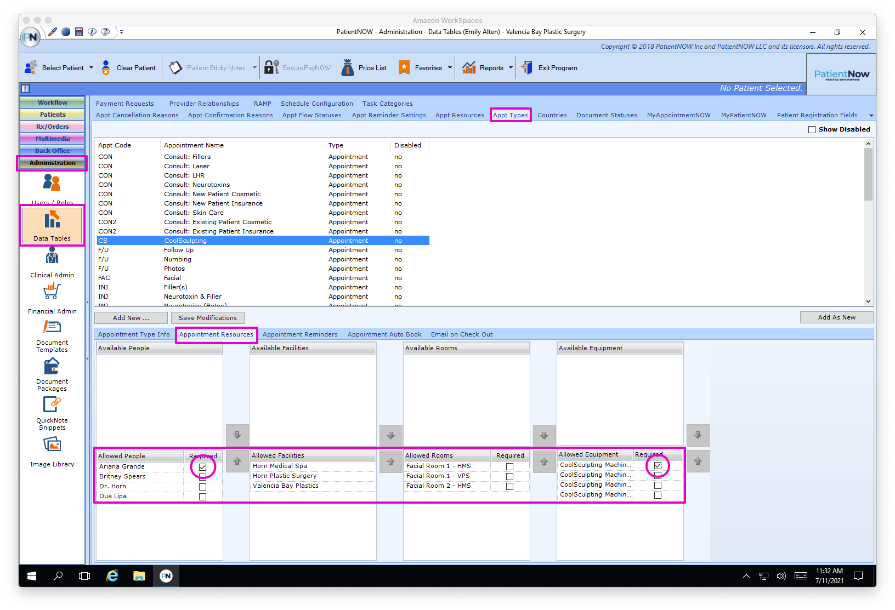Toggle Required for Facial Room 1 - HMS

click(510, 466)
